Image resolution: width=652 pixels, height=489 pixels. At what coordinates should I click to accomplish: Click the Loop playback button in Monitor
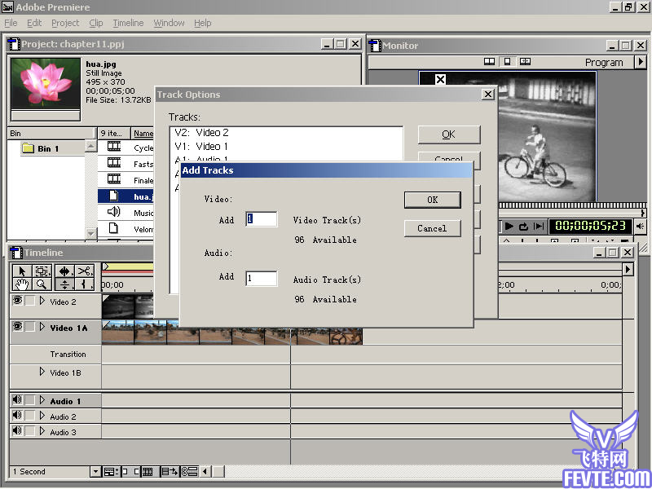[x=523, y=227]
